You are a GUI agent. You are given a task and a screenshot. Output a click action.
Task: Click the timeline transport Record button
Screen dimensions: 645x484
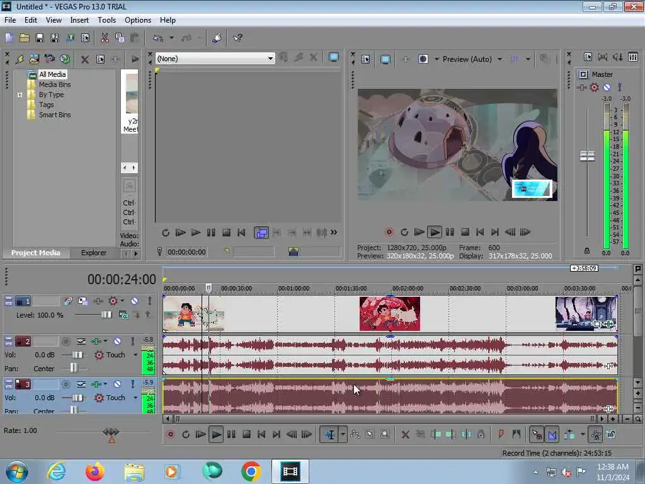pos(170,434)
